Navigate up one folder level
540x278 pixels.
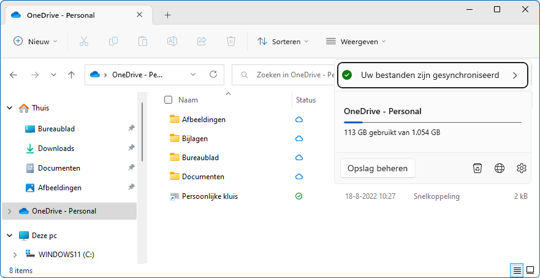point(71,75)
